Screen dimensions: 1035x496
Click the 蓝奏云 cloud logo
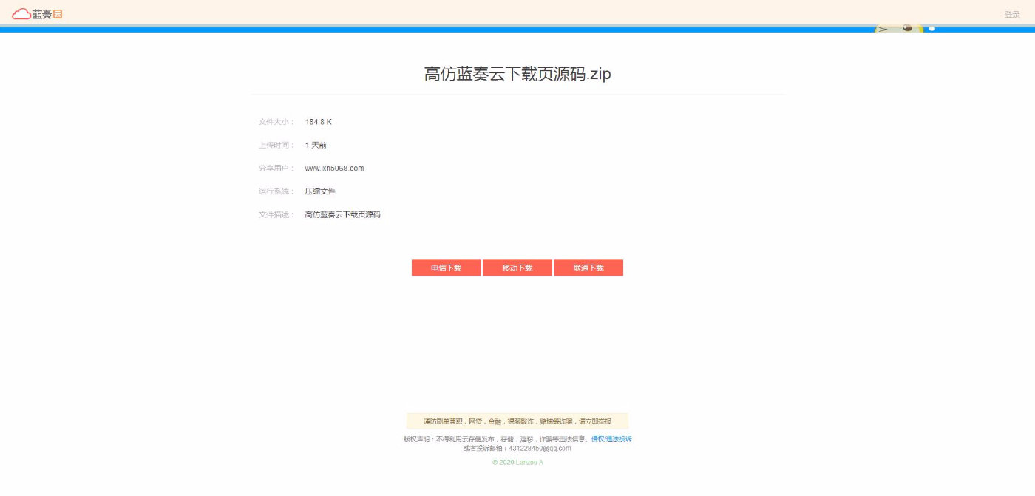coord(37,13)
